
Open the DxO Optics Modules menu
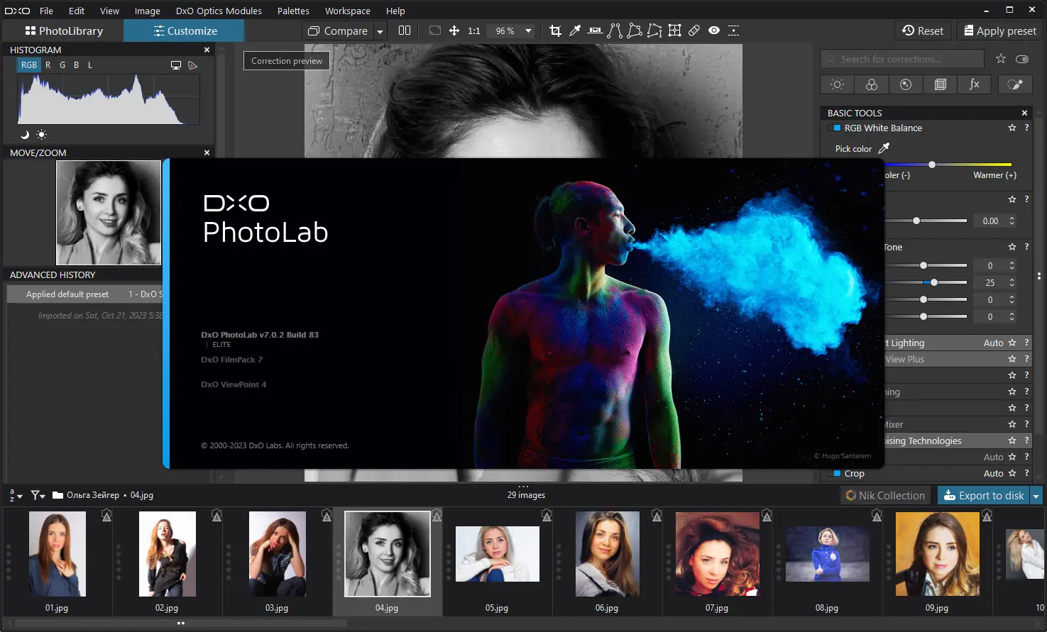(x=218, y=11)
